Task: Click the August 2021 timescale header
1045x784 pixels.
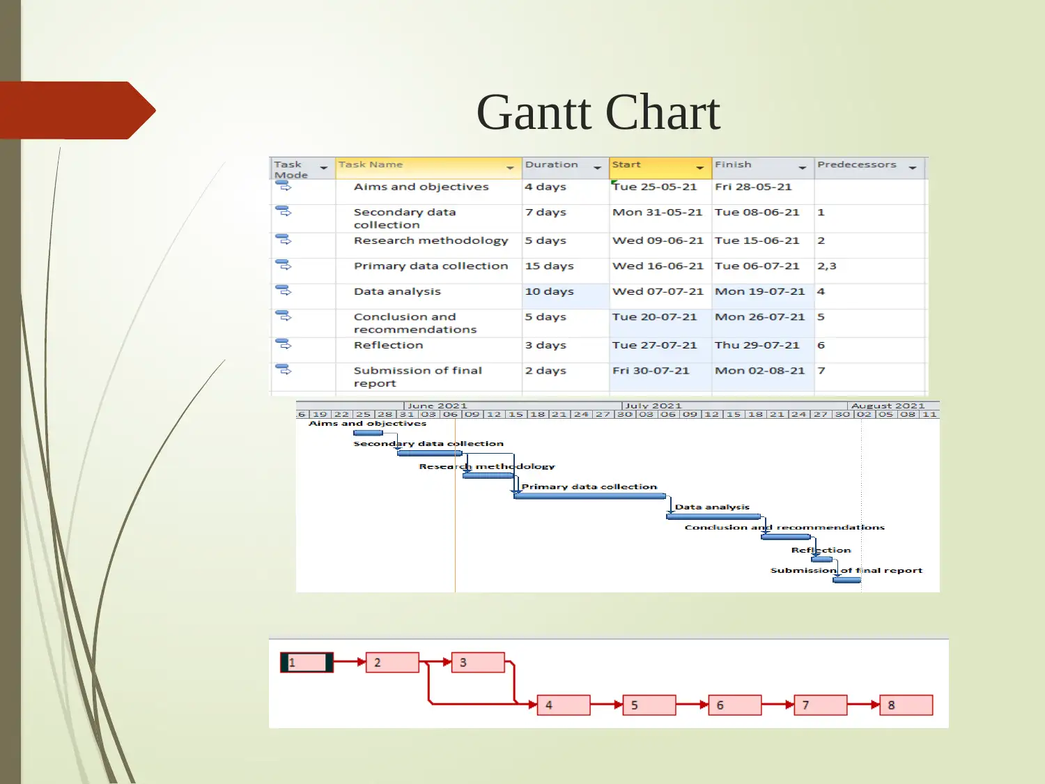Action: 894,406
